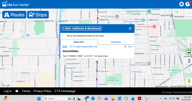Image resolution: width=192 pixels, height=102 pixels.
Task: Go to the CTA Bus Tracker home icon
Action: tap(182, 4)
